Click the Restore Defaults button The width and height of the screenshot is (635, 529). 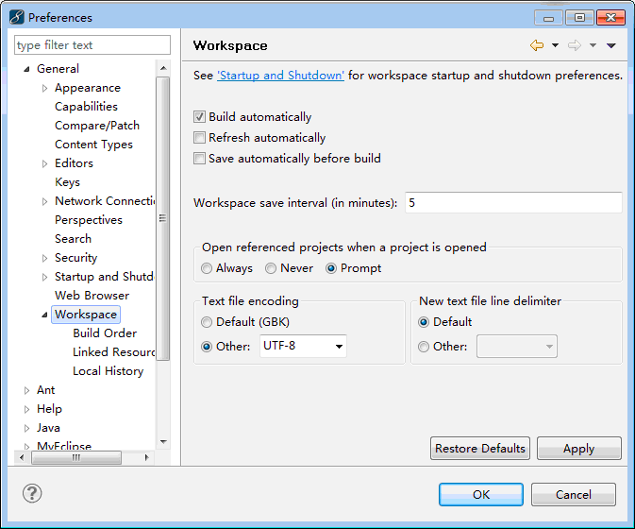click(480, 449)
